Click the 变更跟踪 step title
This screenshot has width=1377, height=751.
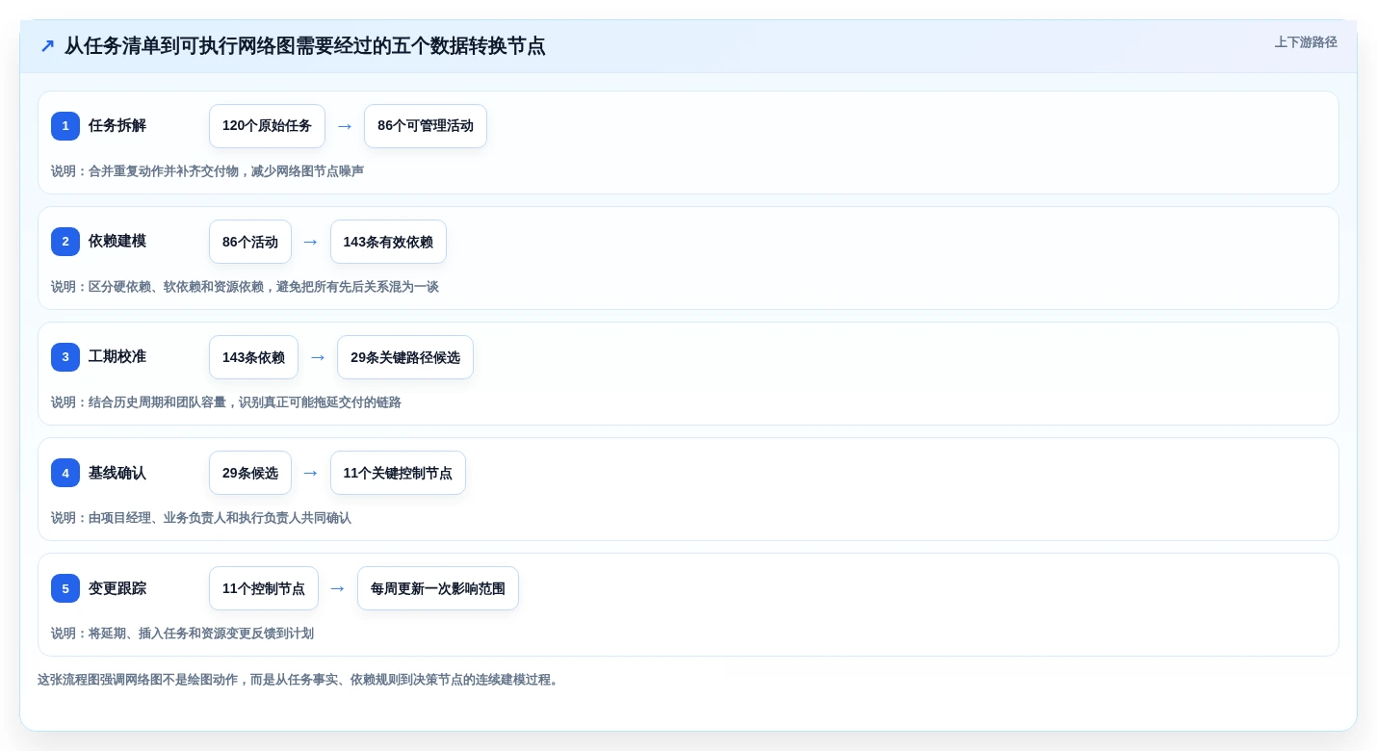coord(117,588)
